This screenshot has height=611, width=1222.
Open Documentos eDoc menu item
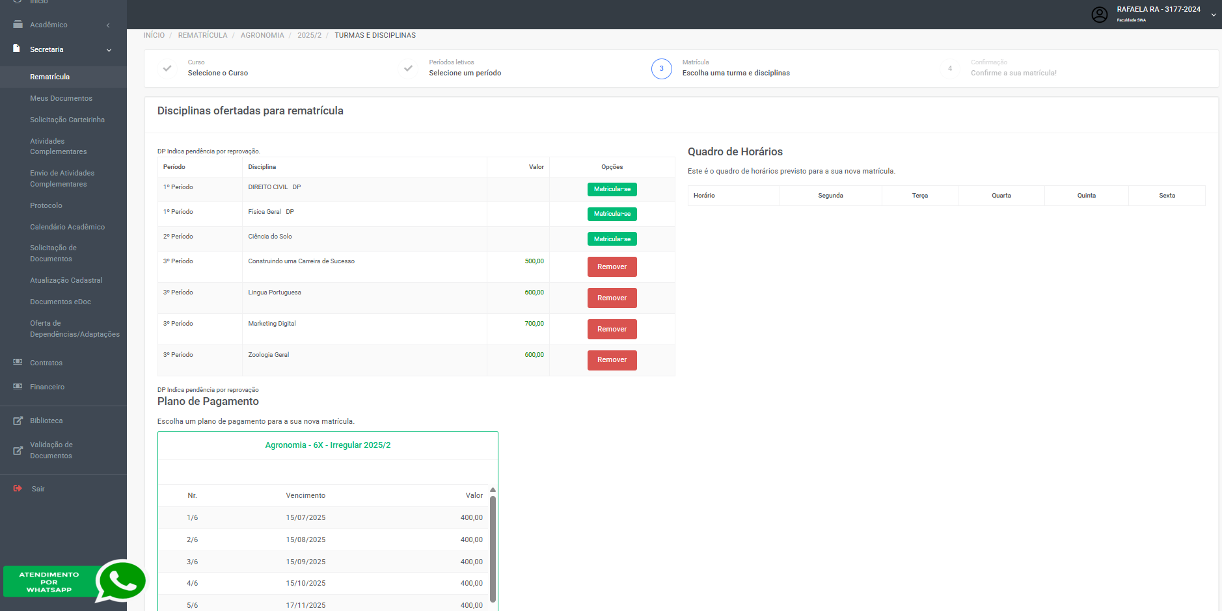61,302
